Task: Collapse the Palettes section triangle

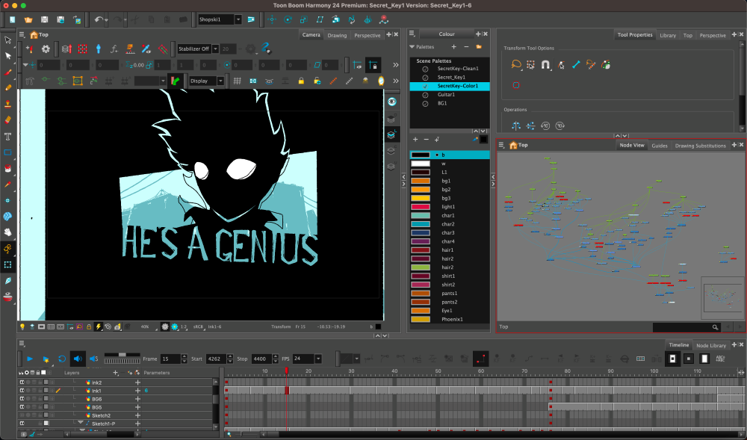Action: pyautogui.click(x=412, y=46)
